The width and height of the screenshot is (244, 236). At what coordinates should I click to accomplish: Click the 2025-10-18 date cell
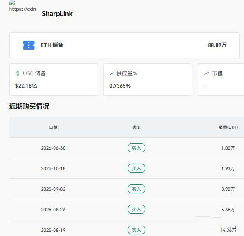pos(53,168)
